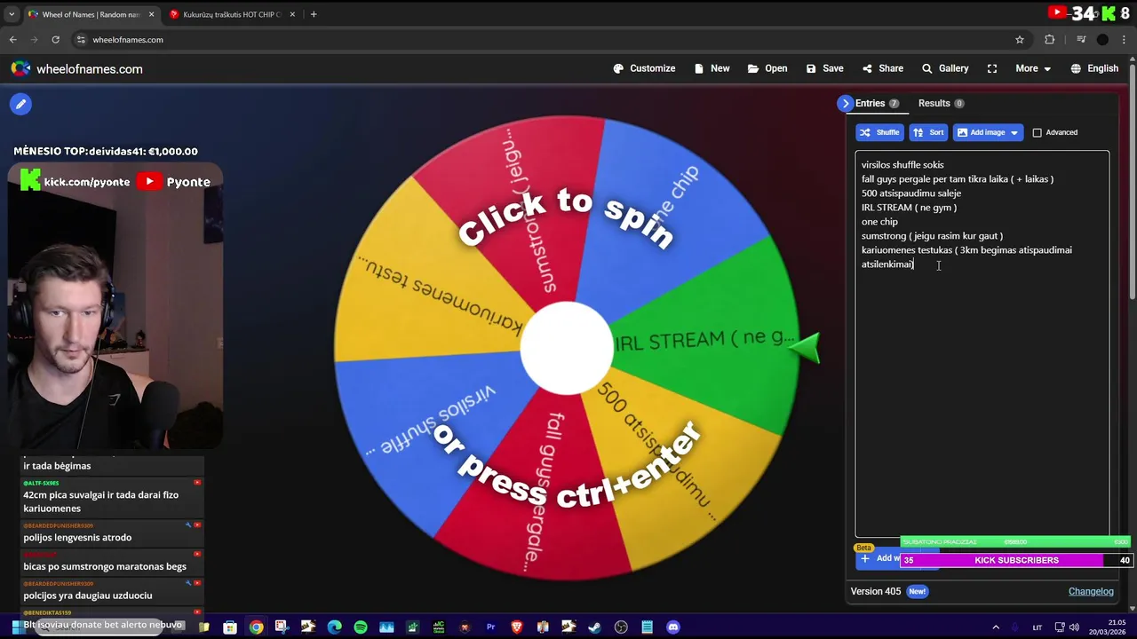Create a New wheel
The height and width of the screenshot is (639, 1137).
click(x=712, y=68)
